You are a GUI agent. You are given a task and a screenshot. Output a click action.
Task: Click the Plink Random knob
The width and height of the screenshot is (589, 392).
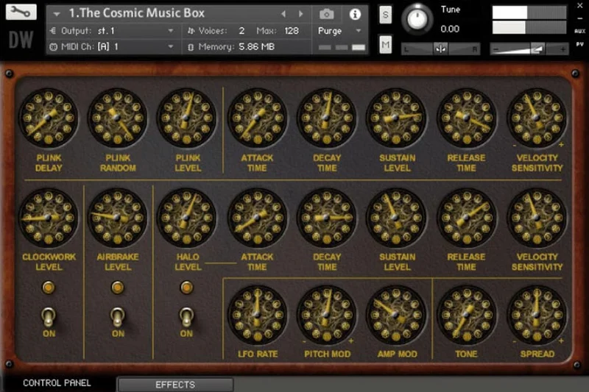point(117,118)
